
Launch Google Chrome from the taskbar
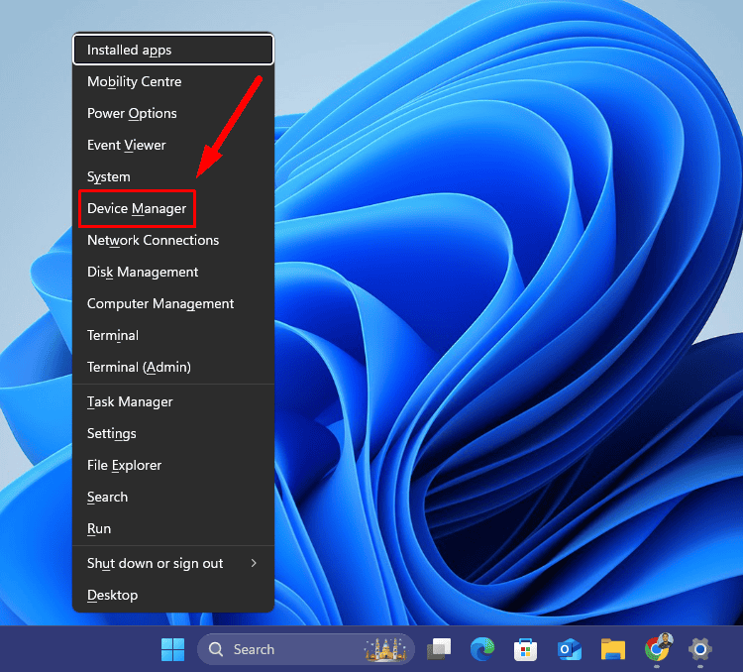point(656,649)
